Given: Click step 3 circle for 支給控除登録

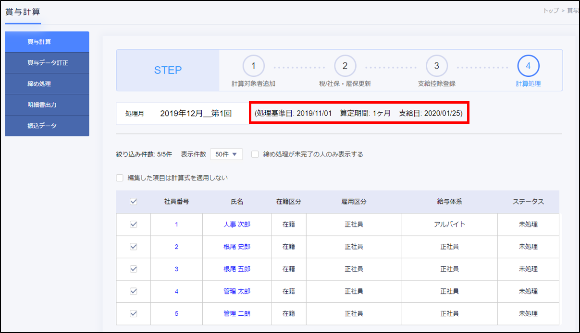Looking at the screenshot, I should [x=436, y=66].
